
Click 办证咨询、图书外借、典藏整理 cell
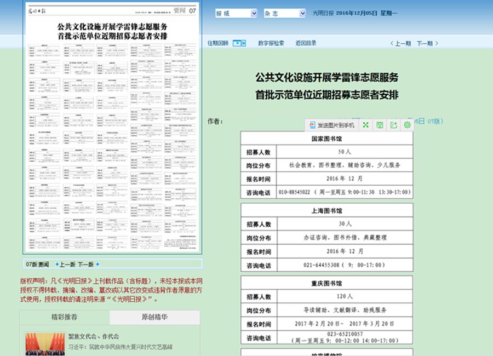point(345,238)
